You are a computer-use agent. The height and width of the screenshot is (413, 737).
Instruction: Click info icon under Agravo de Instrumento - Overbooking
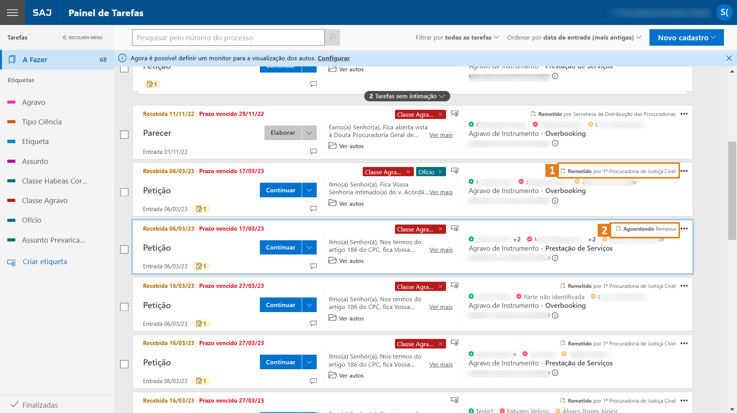[x=555, y=144]
